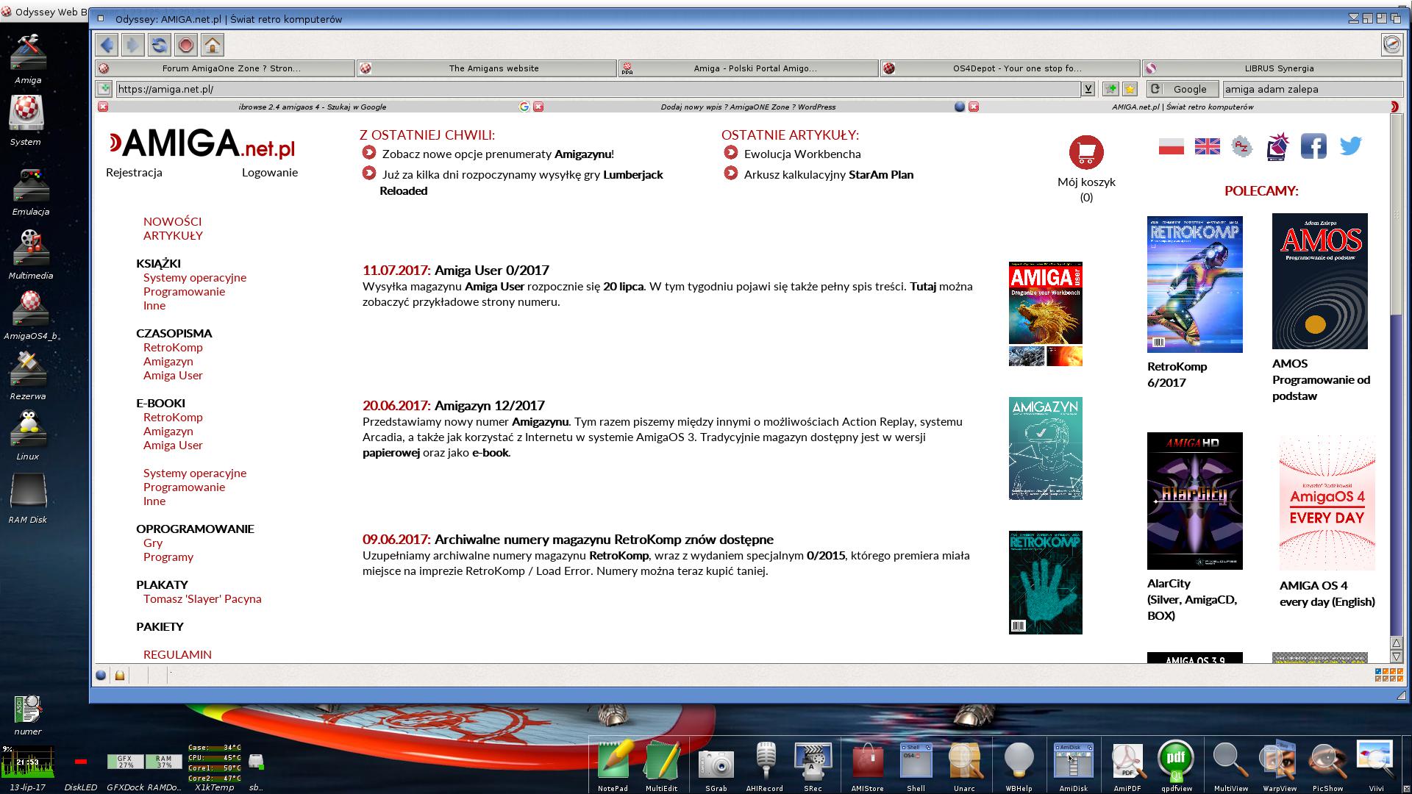Screen dimensions: 1412x794
Task: Open the Amiga User 0/2017 news headline
Action: [491, 270]
